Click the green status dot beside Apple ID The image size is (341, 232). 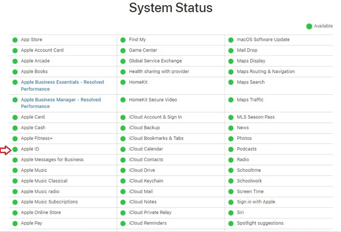tap(15, 149)
